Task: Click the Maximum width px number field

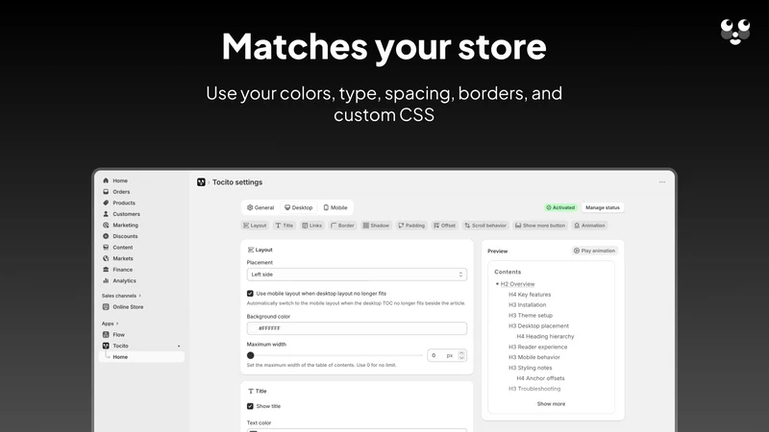Action: click(447, 355)
